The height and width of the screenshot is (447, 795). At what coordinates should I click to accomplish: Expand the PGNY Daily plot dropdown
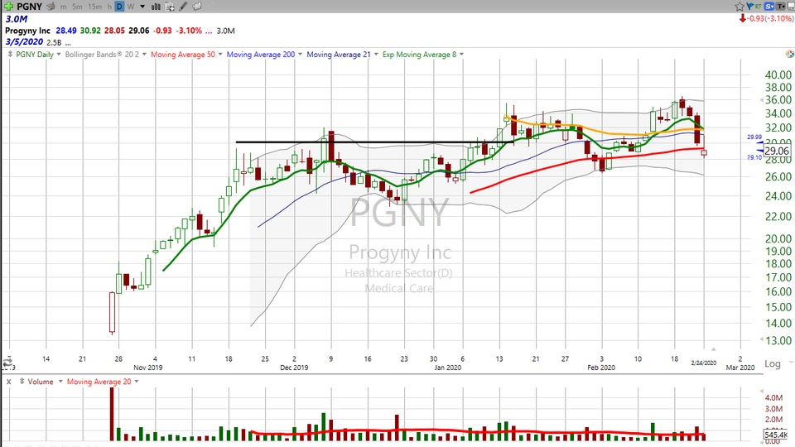(x=59, y=55)
